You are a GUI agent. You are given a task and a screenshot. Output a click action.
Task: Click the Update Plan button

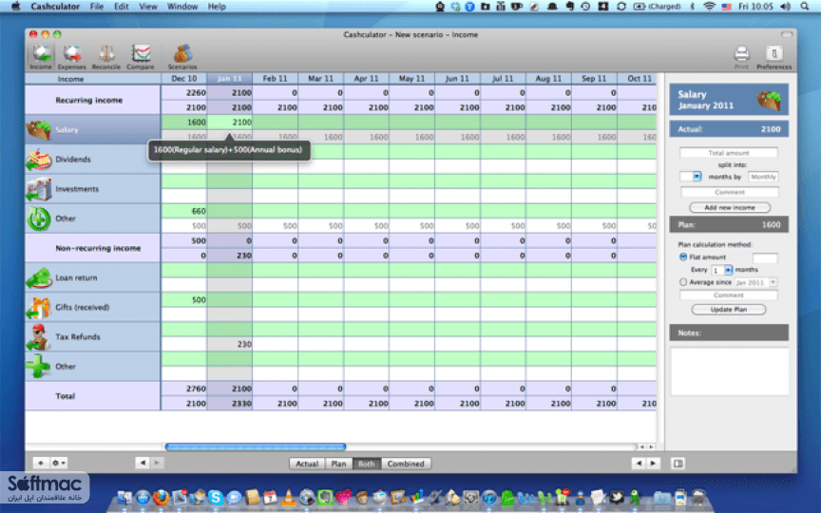click(729, 310)
